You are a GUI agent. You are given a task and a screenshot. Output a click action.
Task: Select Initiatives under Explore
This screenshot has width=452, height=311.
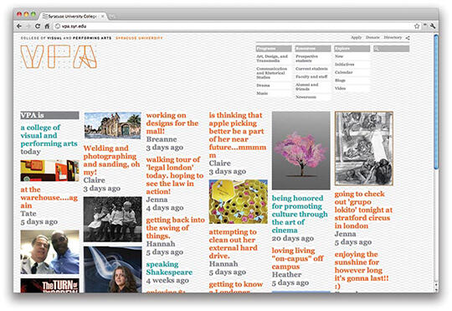pyautogui.click(x=345, y=65)
